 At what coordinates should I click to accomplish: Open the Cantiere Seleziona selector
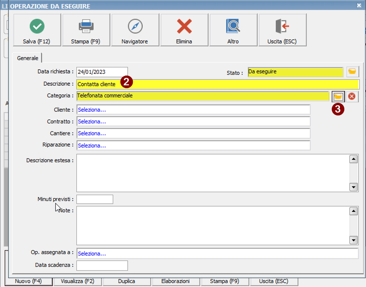pyautogui.click(x=193, y=134)
